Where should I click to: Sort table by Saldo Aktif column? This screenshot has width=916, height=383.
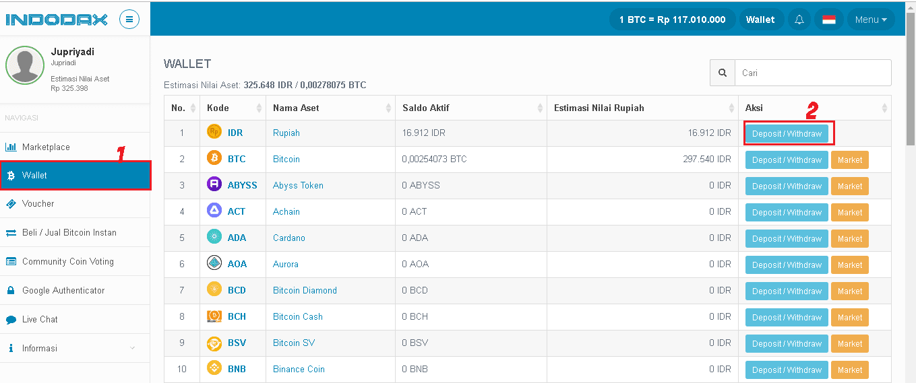[471, 108]
